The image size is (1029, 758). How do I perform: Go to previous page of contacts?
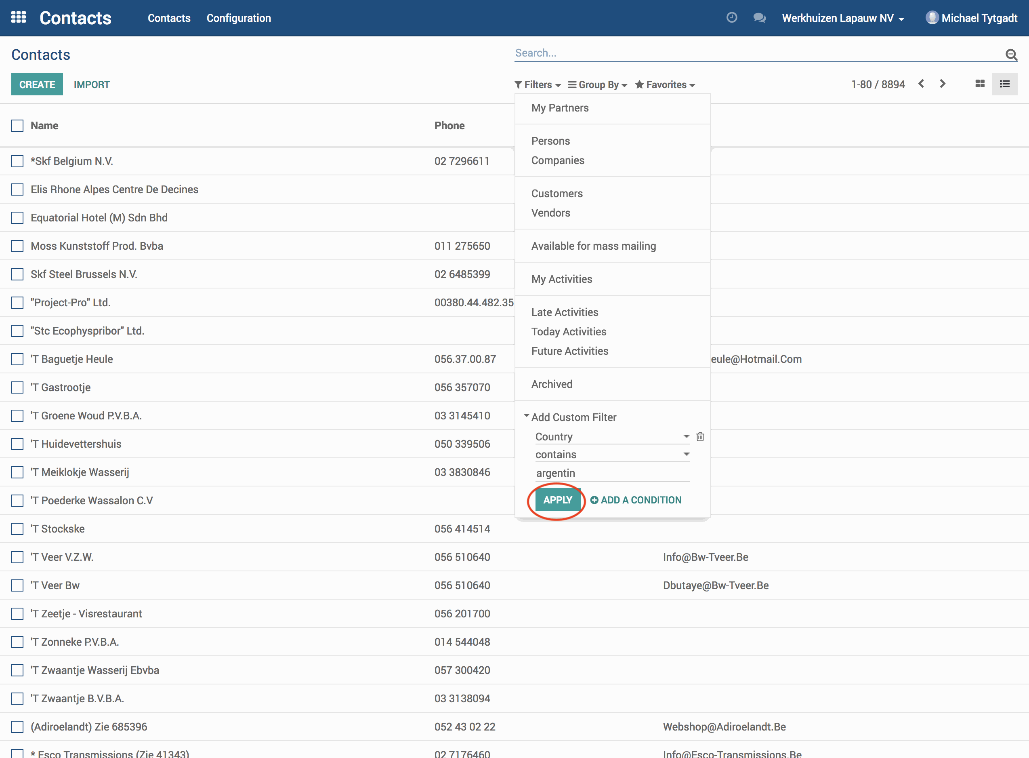coord(921,84)
